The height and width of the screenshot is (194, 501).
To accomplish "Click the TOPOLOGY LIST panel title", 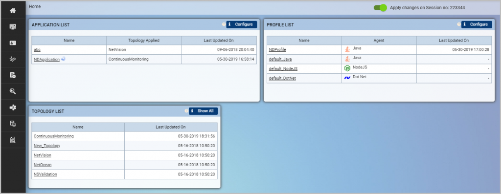I will tap(48, 111).
